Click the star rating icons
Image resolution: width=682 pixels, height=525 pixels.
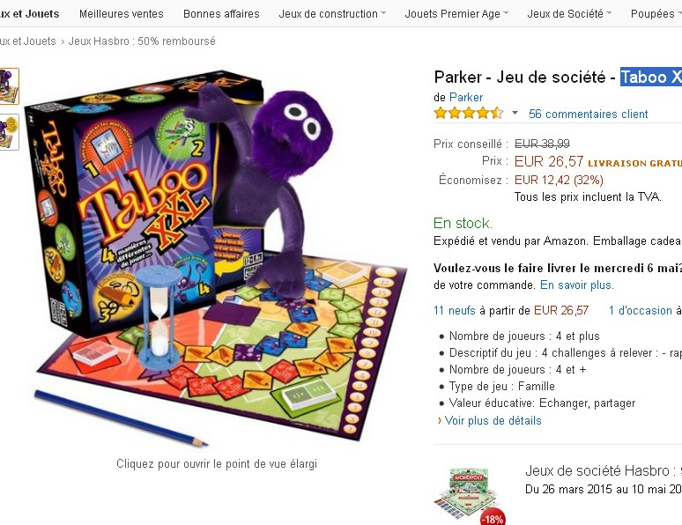coord(469,114)
